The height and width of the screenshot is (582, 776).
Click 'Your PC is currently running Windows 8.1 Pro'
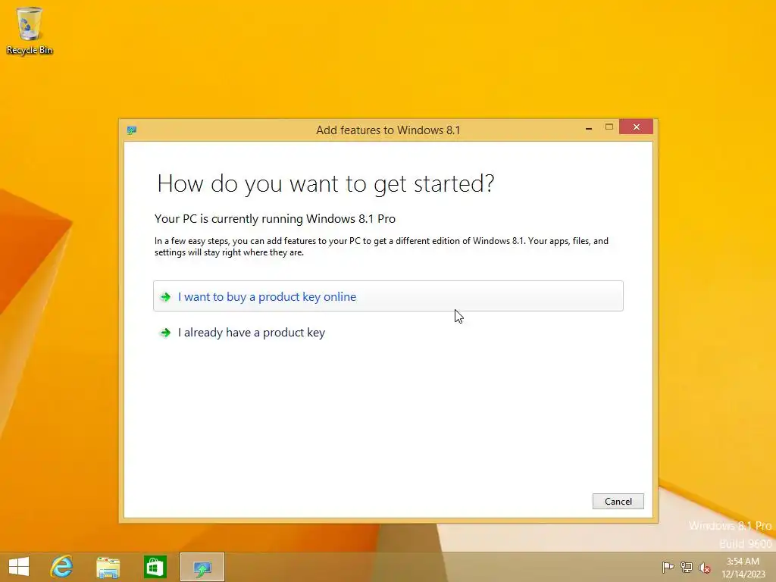274,219
